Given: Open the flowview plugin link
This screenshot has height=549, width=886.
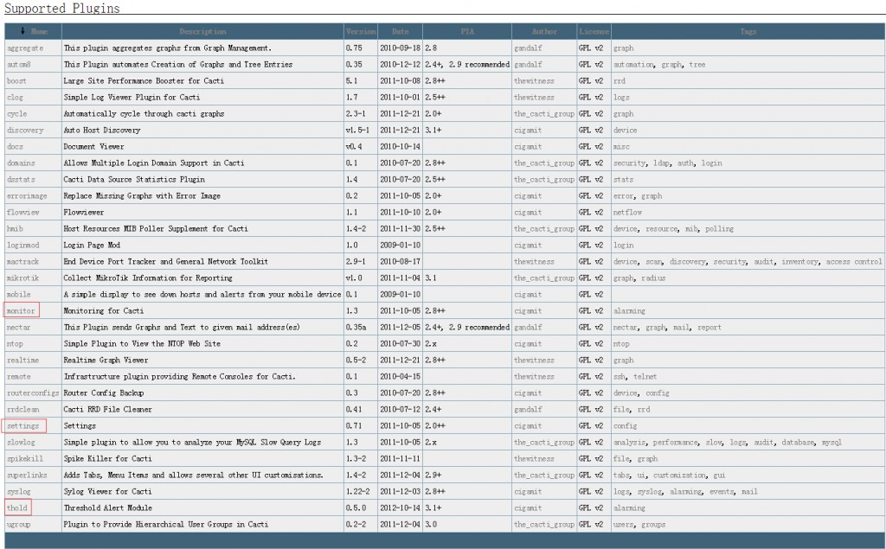Looking at the screenshot, I should pyautogui.click(x=23, y=213).
